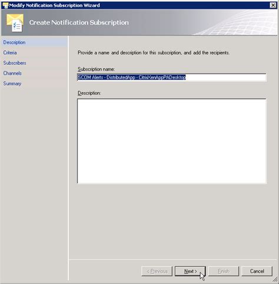Click the Subscription name text field
Screen dimensions: 279x284
coord(172,77)
